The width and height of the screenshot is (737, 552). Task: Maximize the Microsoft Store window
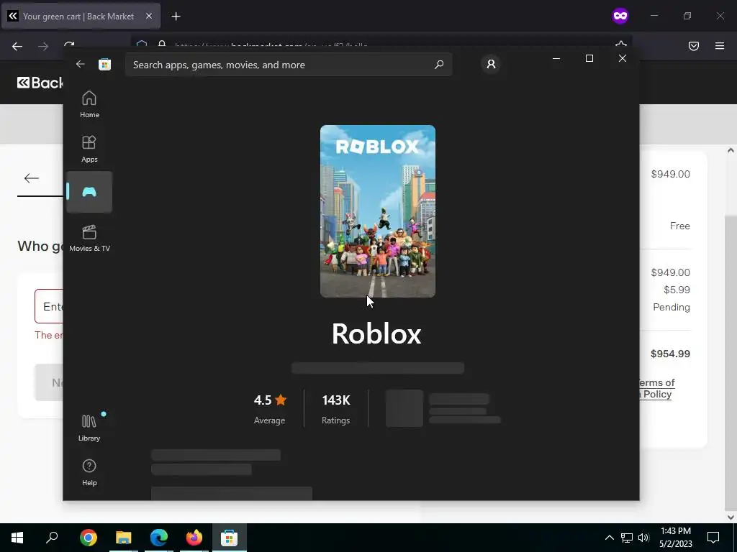point(589,58)
